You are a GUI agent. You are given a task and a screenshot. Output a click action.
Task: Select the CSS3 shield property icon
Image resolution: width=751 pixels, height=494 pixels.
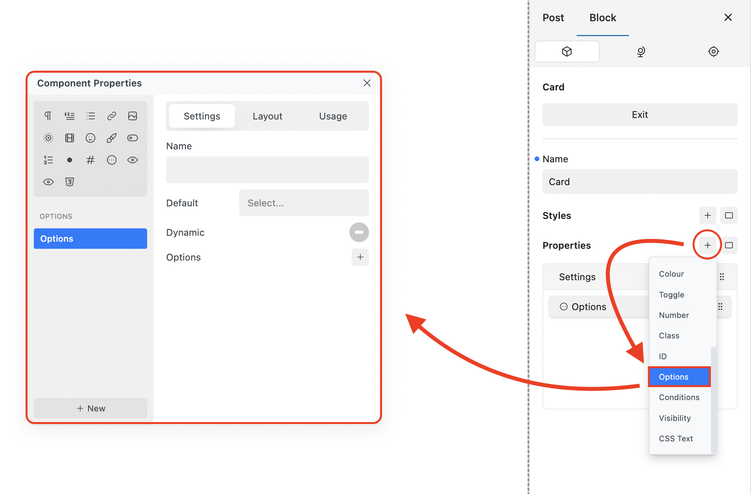(x=70, y=182)
